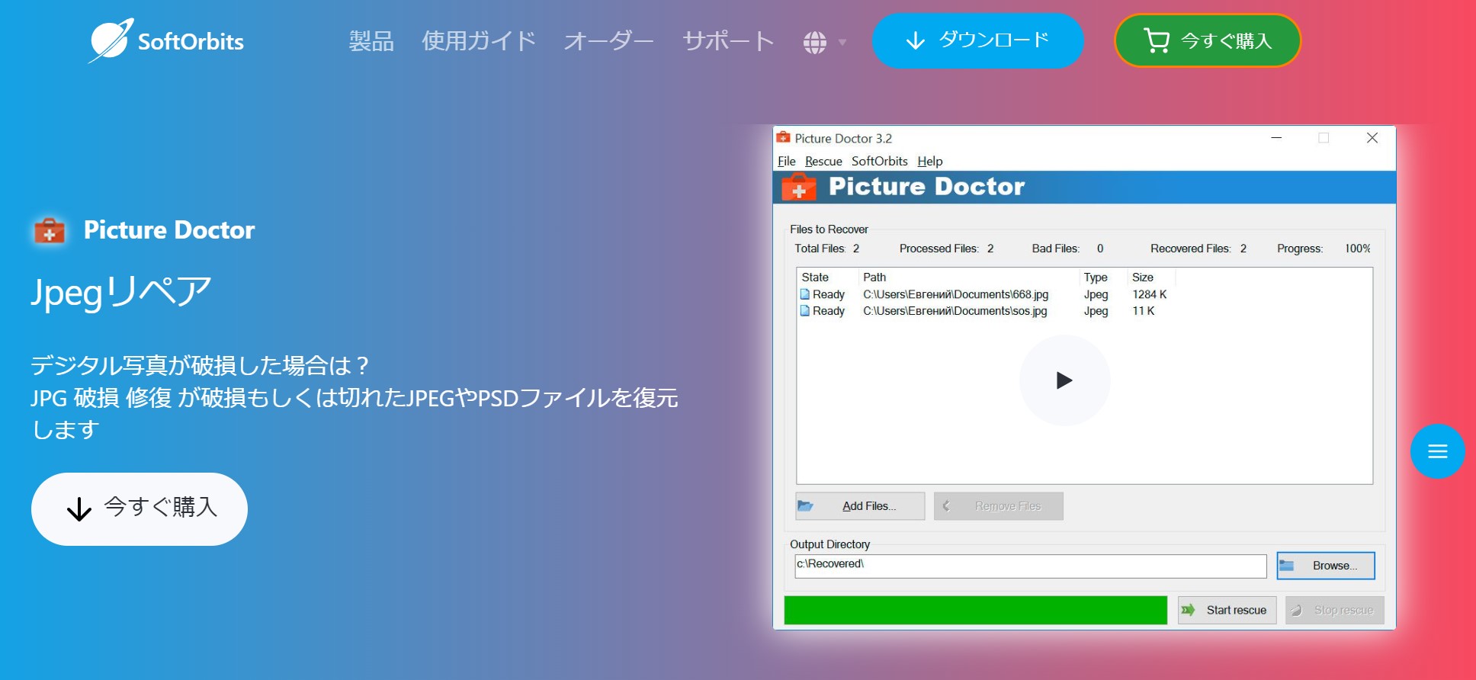Click the green progress bar
The image size is (1476, 680).
pos(975,610)
